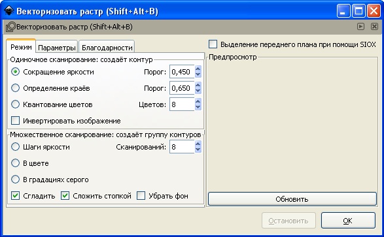Minimize the Векторизовать растр window
The image size is (384, 237).
(343, 11)
